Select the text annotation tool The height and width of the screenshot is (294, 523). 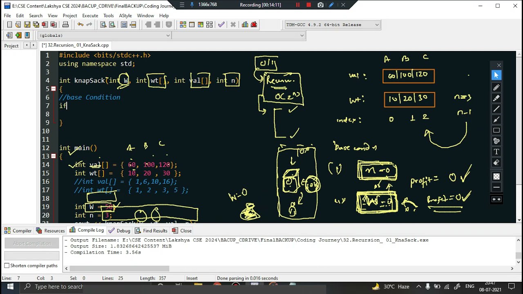496,151
